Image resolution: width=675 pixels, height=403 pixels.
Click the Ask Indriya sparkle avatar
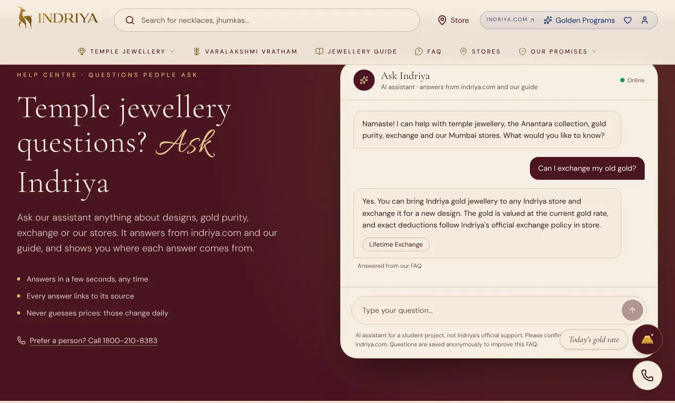point(364,80)
